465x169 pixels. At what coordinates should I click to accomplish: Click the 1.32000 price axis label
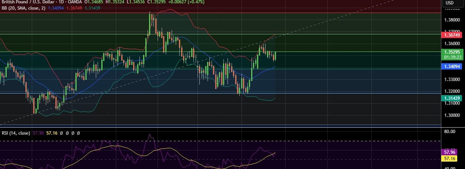click(452, 91)
